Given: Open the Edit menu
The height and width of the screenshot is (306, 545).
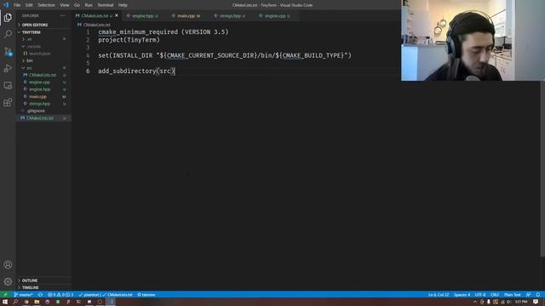Looking at the screenshot, I should click(x=29, y=5).
